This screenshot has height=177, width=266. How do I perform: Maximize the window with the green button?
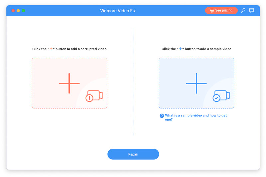(23, 11)
